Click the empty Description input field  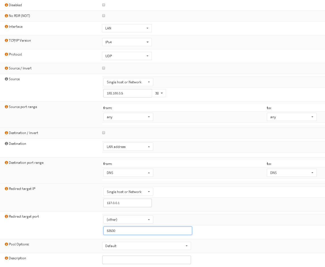(x=146, y=260)
